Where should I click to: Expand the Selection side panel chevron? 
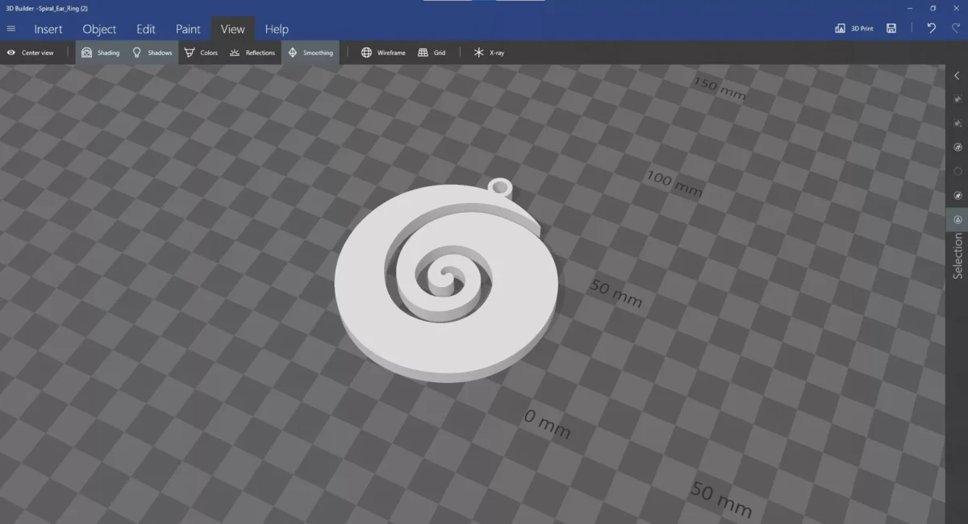(957, 76)
